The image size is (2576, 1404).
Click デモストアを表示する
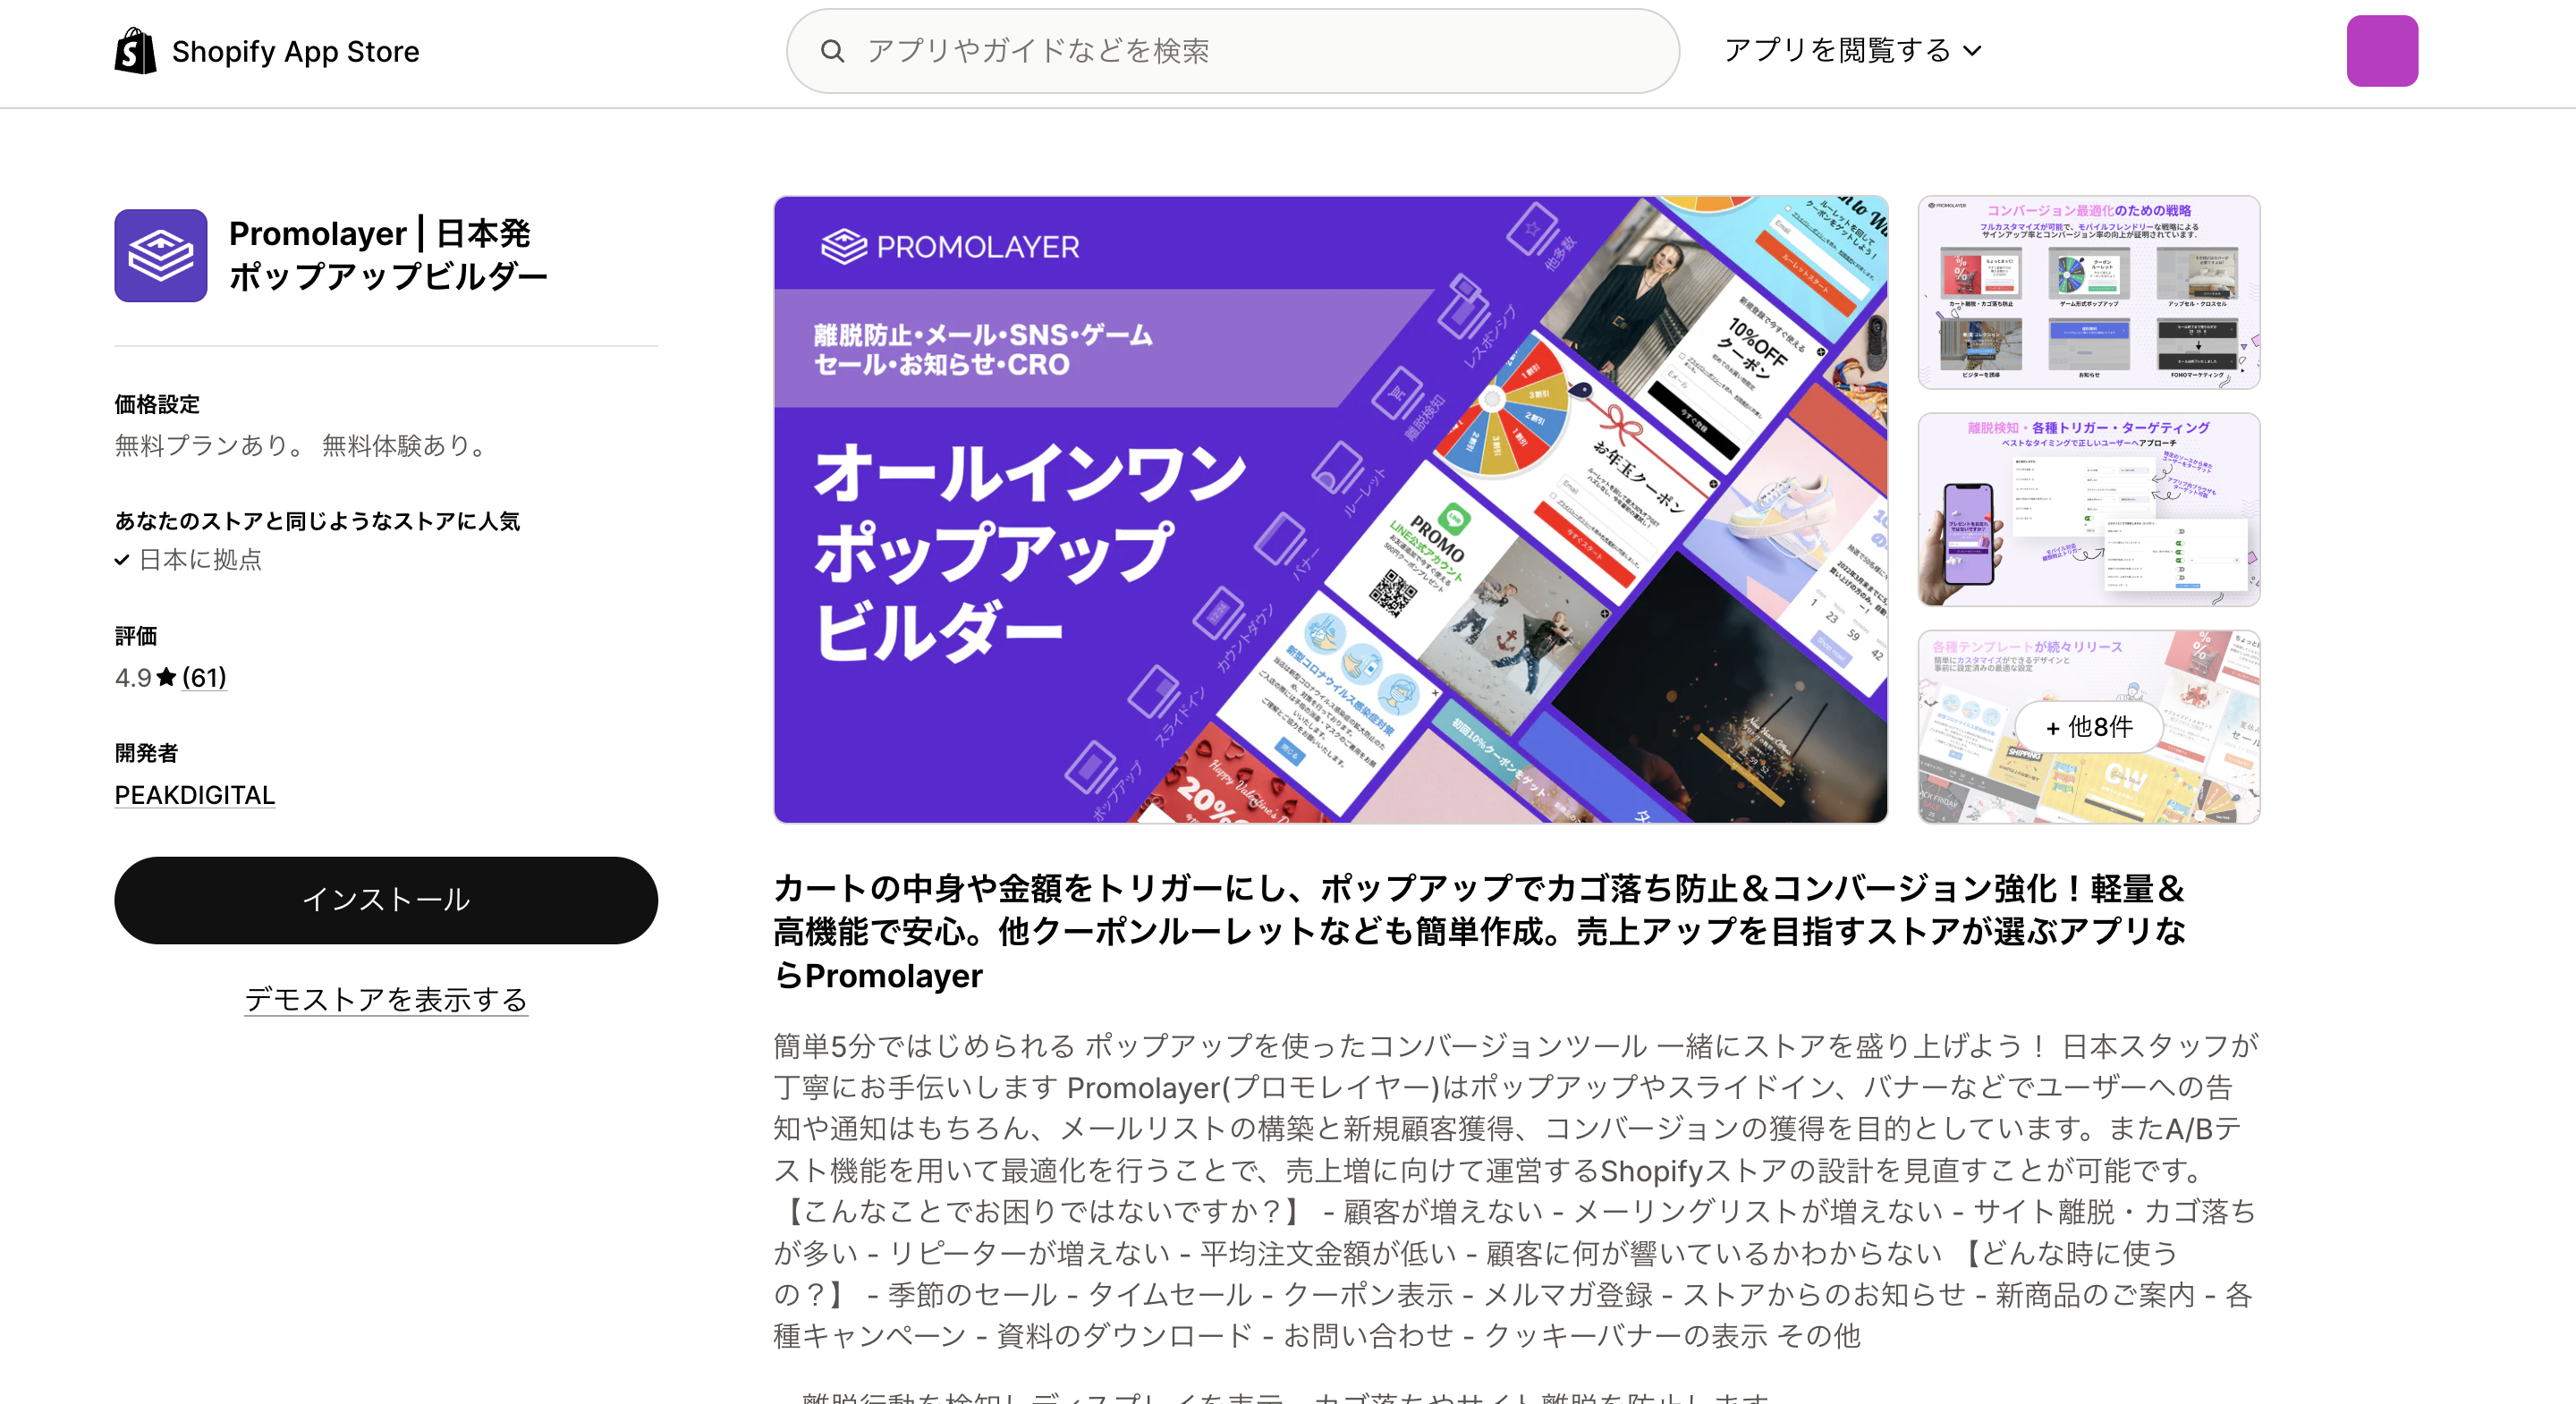click(x=386, y=999)
